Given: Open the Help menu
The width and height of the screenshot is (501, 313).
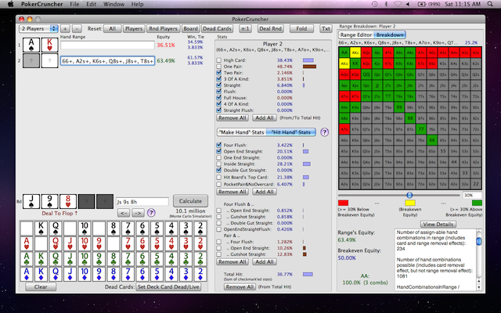Looking at the screenshot, I should [138, 4].
